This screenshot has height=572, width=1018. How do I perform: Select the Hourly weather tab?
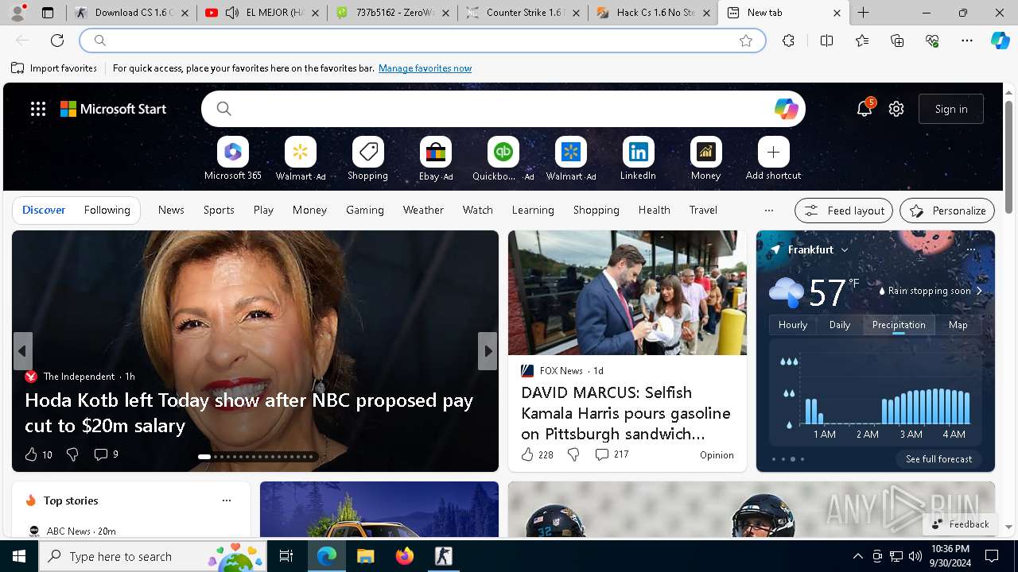click(x=793, y=324)
